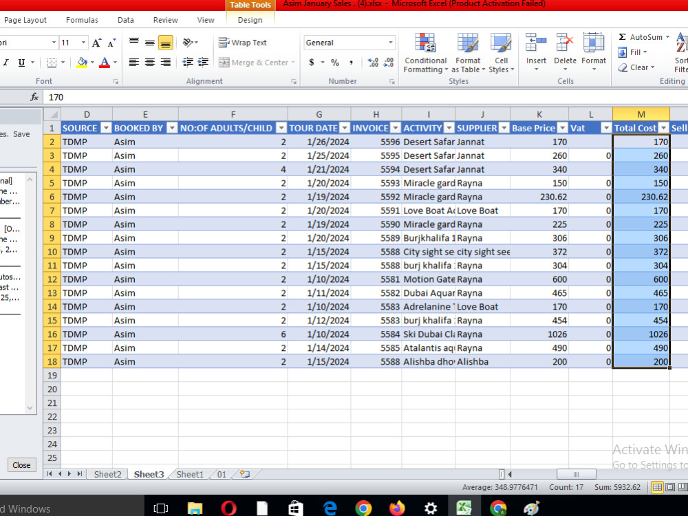Click AutoSum
This screenshot has width=688, height=516.
tap(640, 37)
